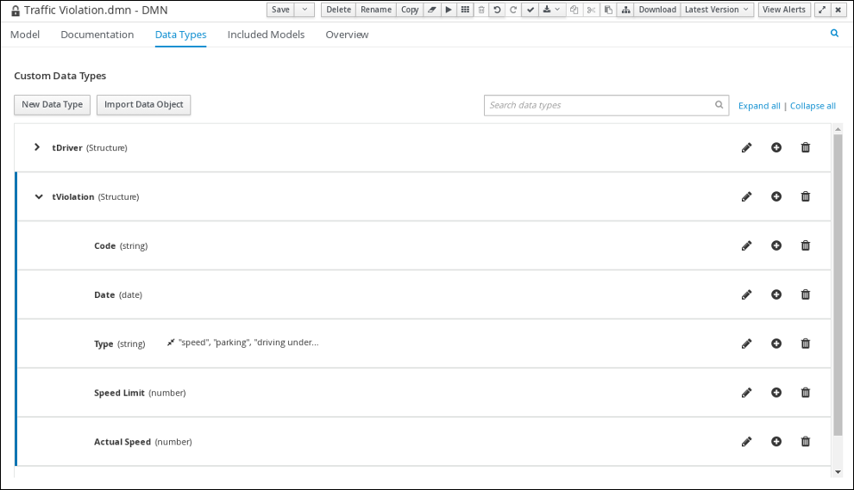Open the Included Models tab
854x490 pixels.
266,34
